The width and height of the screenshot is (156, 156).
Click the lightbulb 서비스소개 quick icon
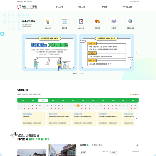pos(48,21)
